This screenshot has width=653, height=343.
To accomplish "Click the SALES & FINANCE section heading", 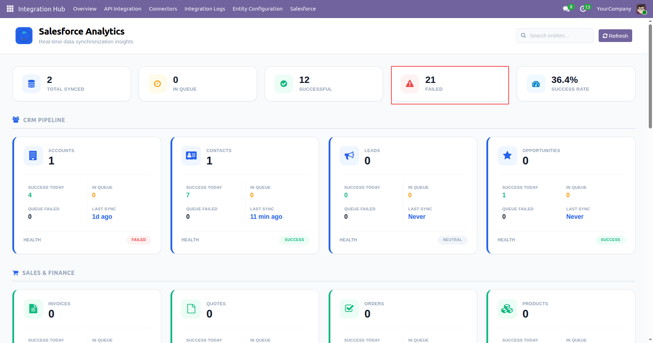I will pos(48,273).
